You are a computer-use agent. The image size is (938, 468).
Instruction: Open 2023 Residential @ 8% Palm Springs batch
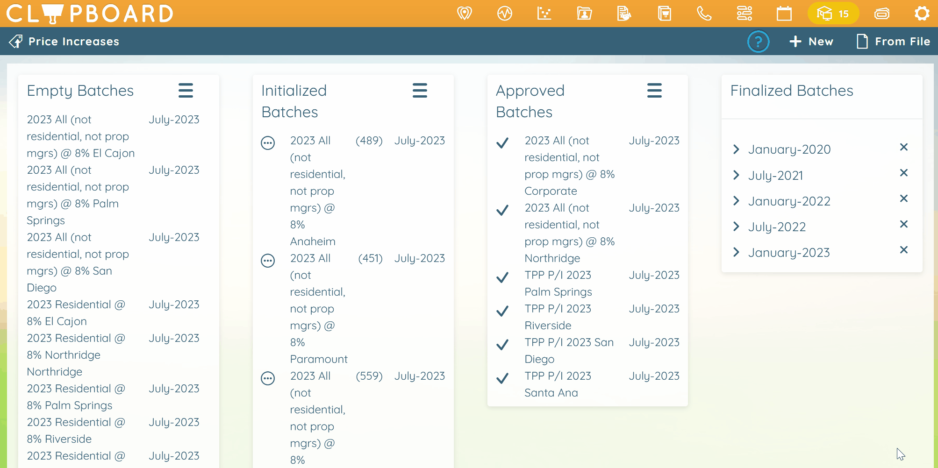(x=76, y=397)
